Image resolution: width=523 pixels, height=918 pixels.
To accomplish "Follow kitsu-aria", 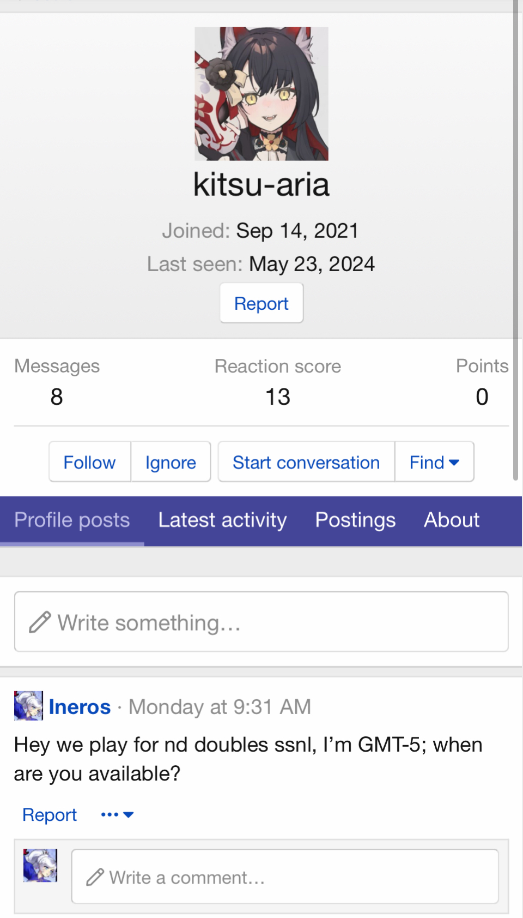I will point(90,462).
